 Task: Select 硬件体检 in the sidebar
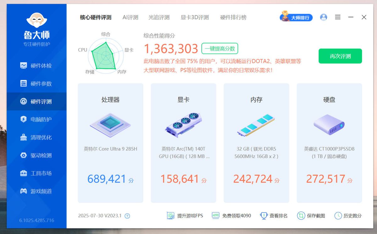(x=36, y=66)
